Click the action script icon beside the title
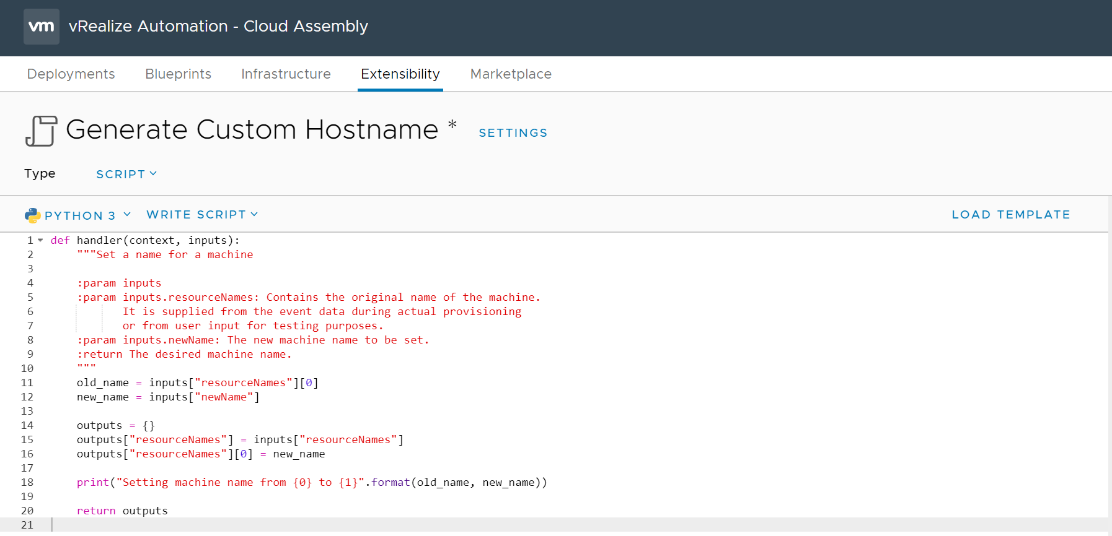This screenshot has width=1112, height=536. (42, 131)
